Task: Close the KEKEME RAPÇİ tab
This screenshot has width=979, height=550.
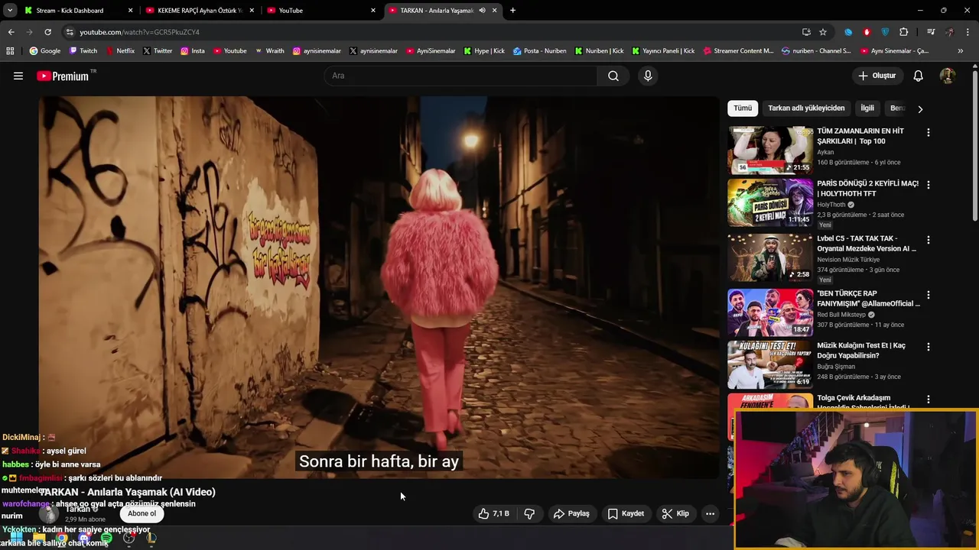Action: click(252, 11)
